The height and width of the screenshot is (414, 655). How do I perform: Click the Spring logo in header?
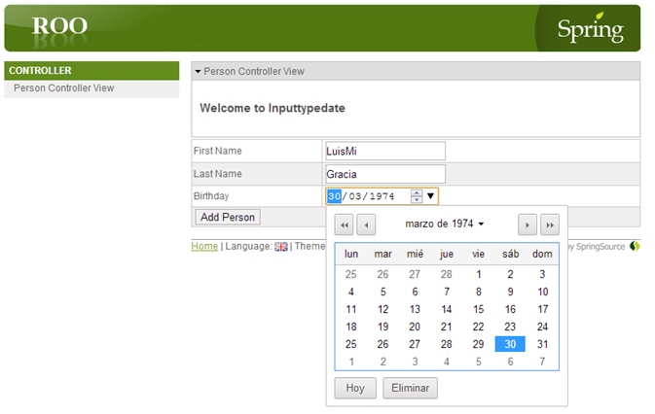point(590,29)
